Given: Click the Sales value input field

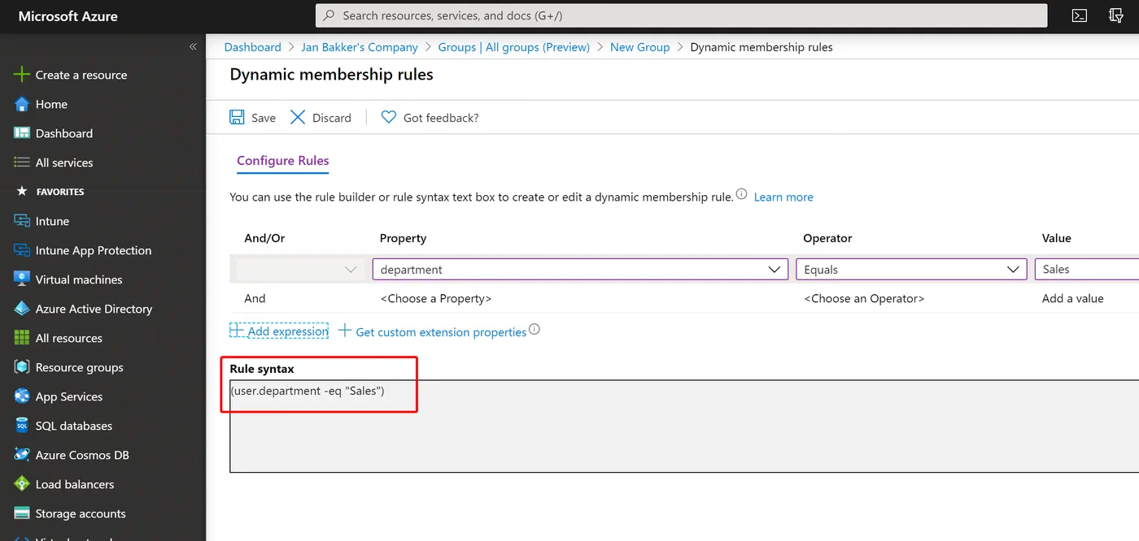Looking at the screenshot, I should pos(1087,270).
